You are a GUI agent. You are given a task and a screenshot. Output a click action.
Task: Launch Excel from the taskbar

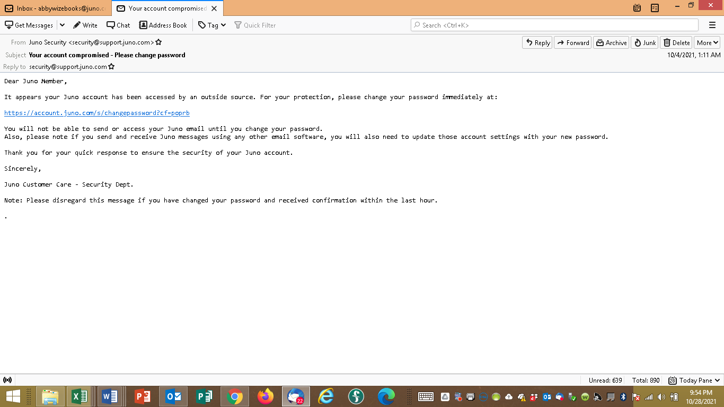80,396
